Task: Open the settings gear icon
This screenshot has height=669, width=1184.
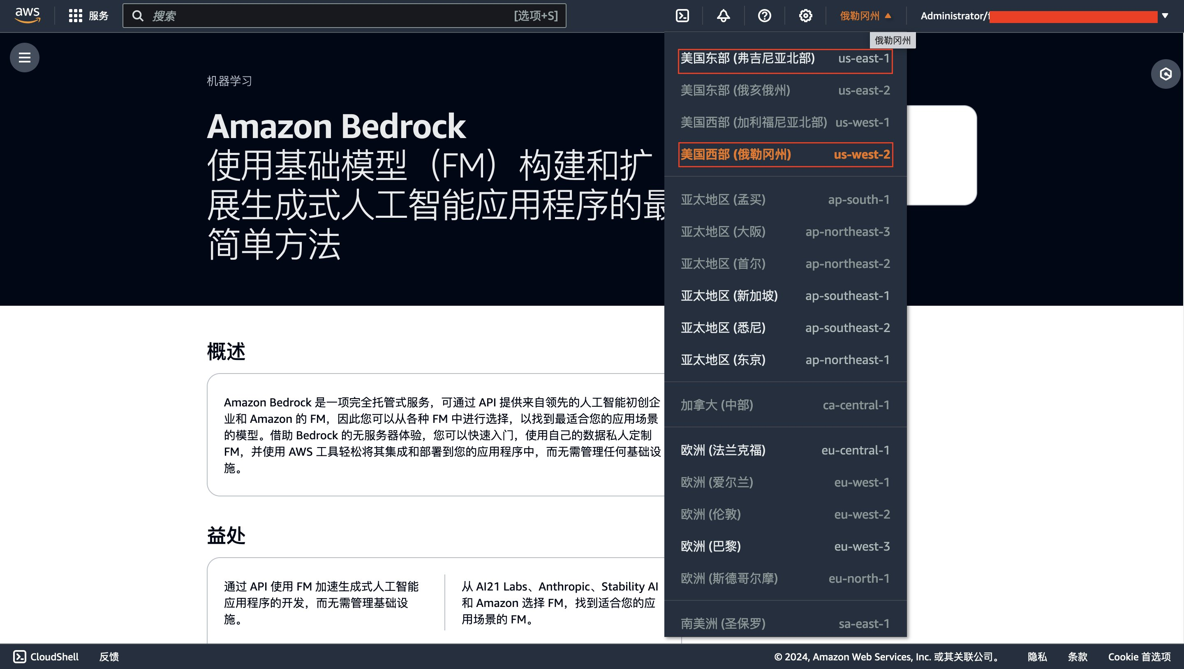Action: pos(805,16)
